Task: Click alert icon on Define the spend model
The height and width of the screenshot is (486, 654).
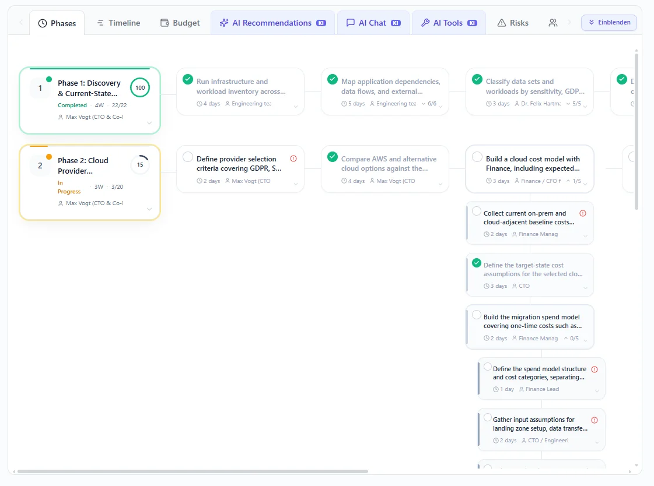Action: click(594, 369)
